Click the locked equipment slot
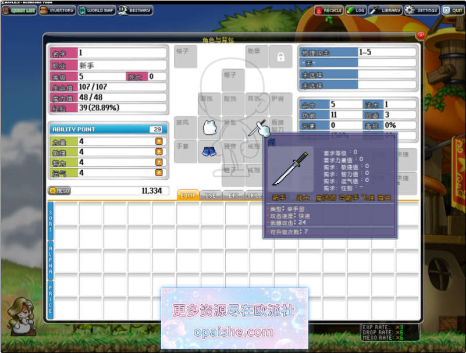 click(x=280, y=57)
